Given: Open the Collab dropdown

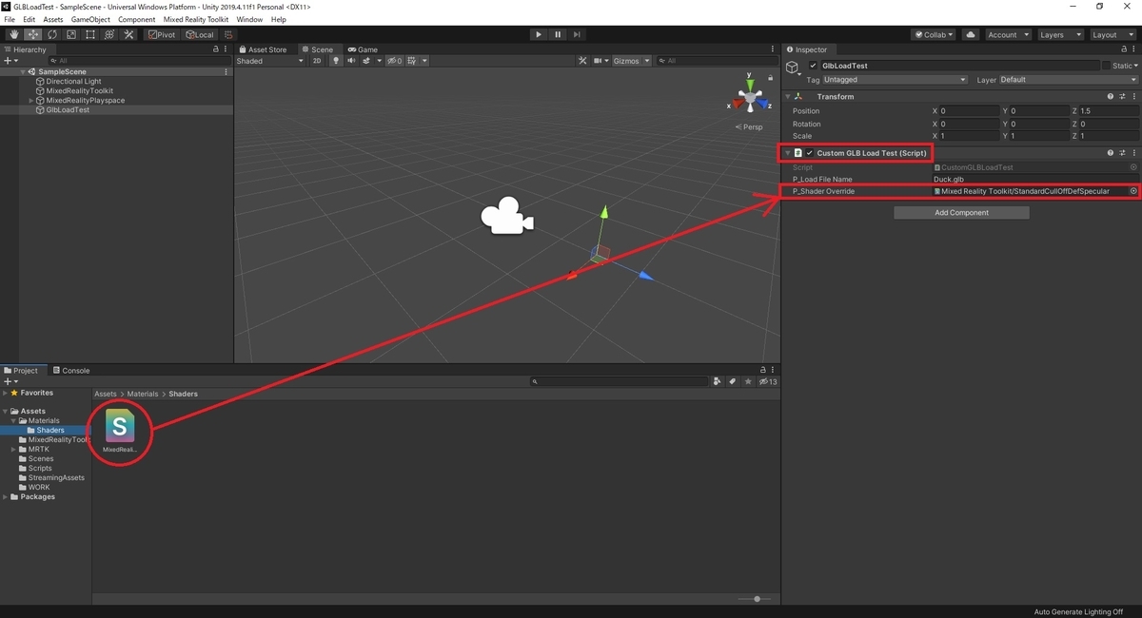Looking at the screenshot, I should pos(934,35).
